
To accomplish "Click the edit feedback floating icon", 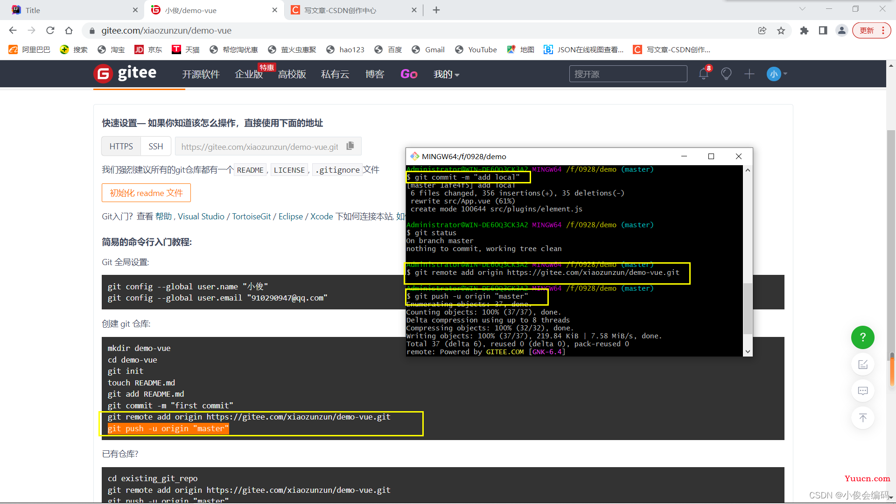I will [x=863, y=364].
